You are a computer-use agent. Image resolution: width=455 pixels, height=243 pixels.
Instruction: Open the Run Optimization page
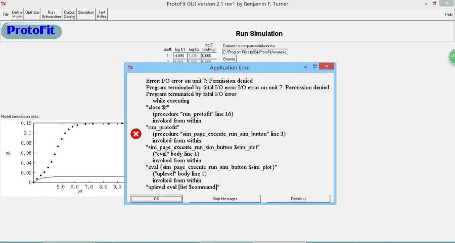tap(51, 14)
